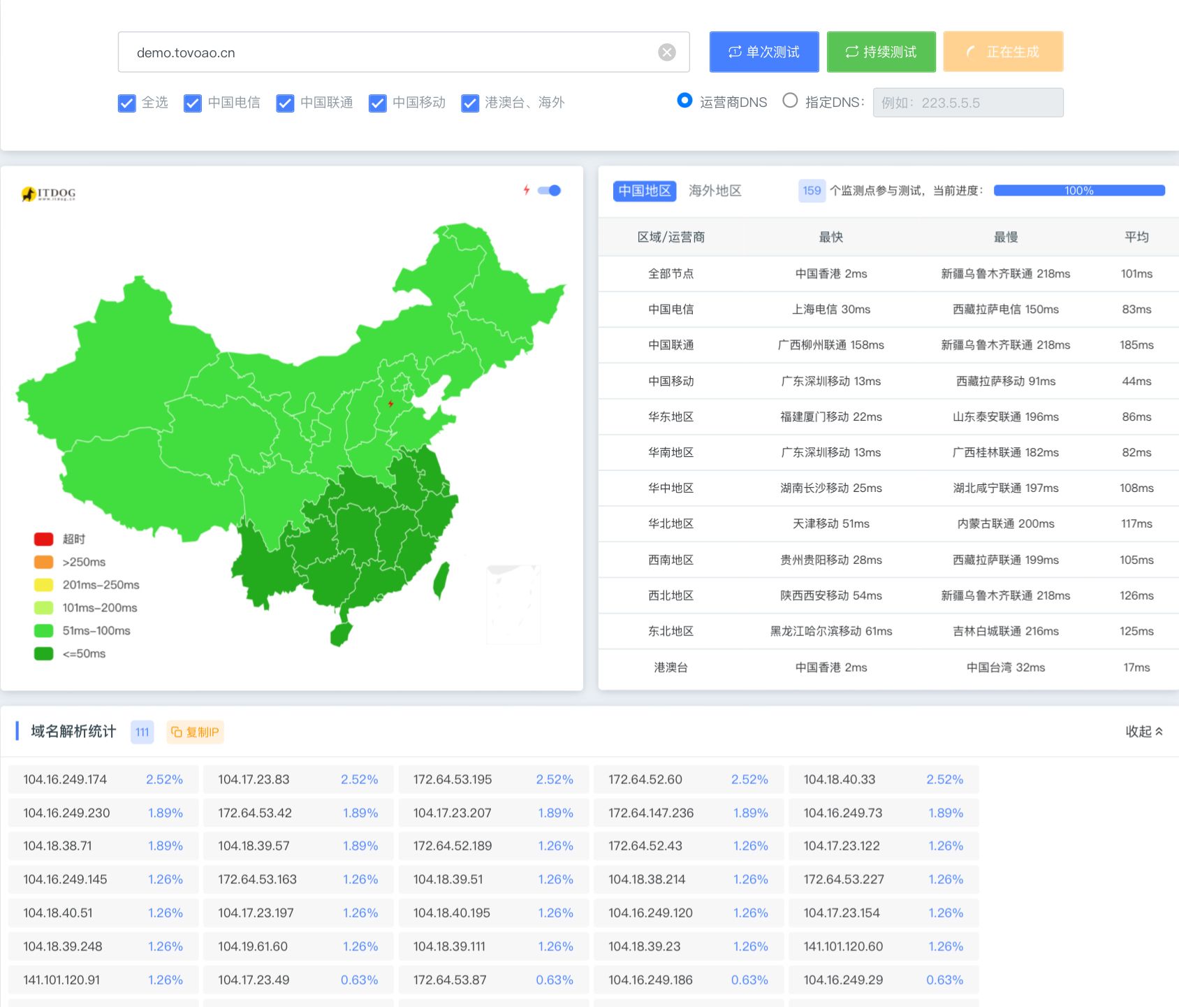Click the collapse chevron next to 收起
Screen dimensions: 1179x1007
(x=1159, y=731)
